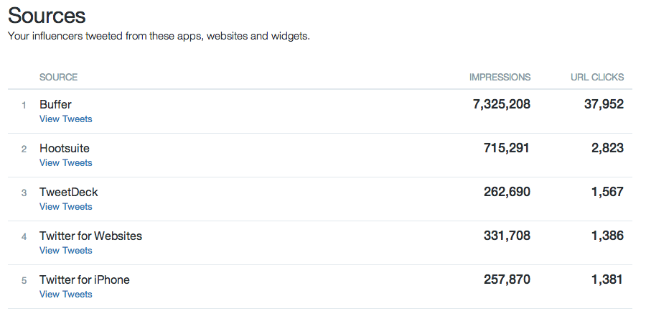
Task: Click Buffer's 7,325,208 impressions value
Action: (502, 104)
